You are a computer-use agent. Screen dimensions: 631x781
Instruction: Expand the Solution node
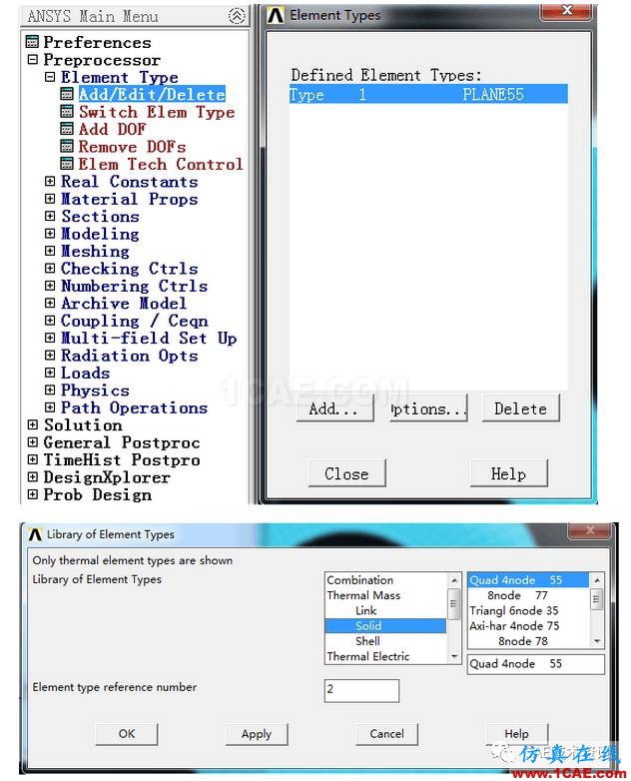point(33,424)
